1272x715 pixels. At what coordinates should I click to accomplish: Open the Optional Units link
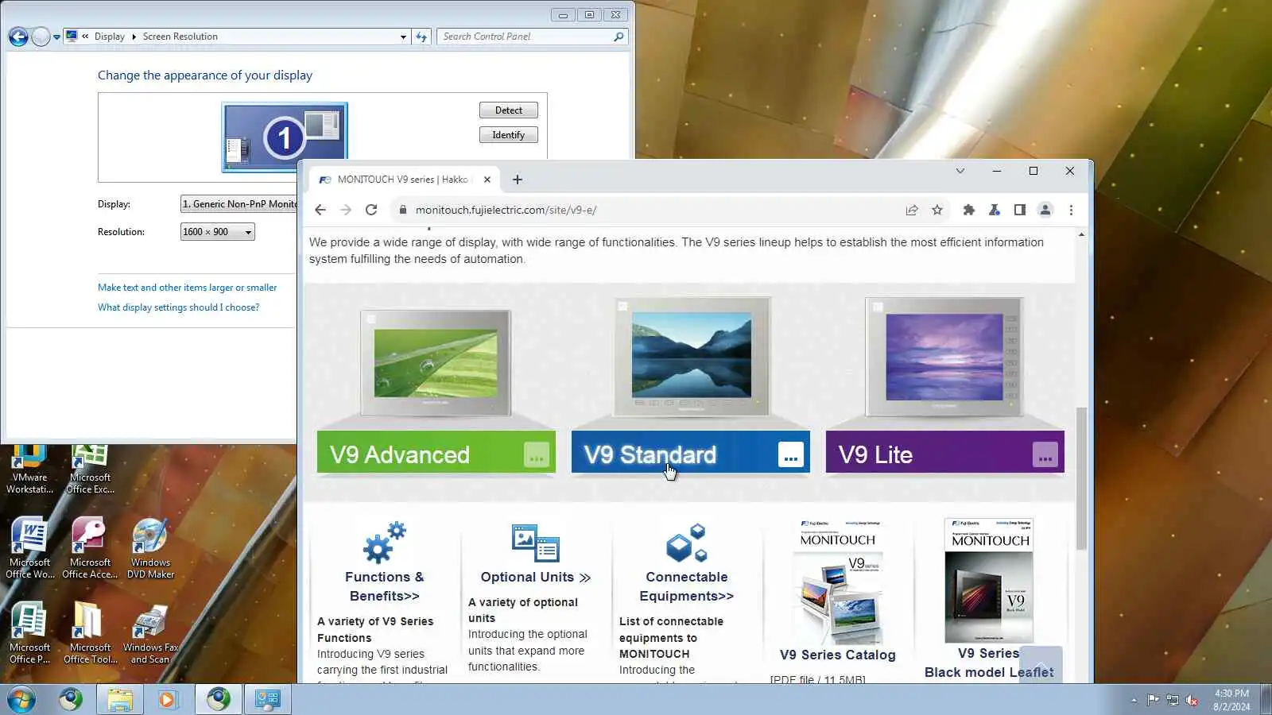pos(535,578)
